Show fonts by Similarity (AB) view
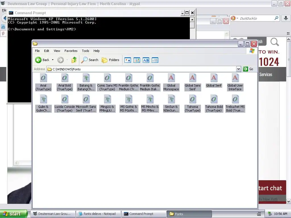Image resolution: width=291 pixels, height=218 pixels. 146,60
